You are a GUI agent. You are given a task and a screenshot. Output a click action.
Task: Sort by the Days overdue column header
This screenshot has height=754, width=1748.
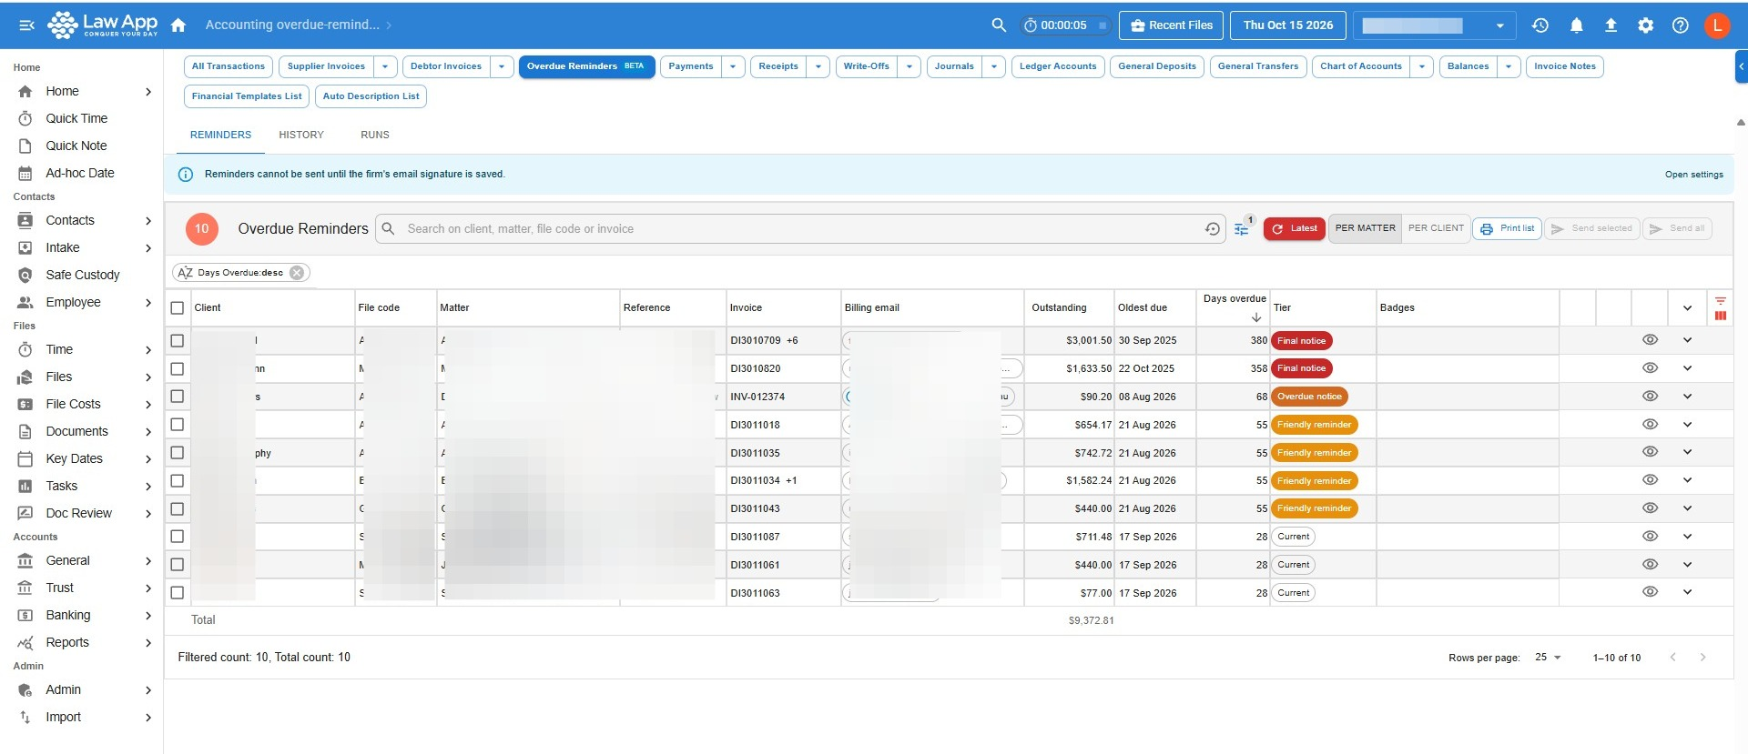point(1234,299)
